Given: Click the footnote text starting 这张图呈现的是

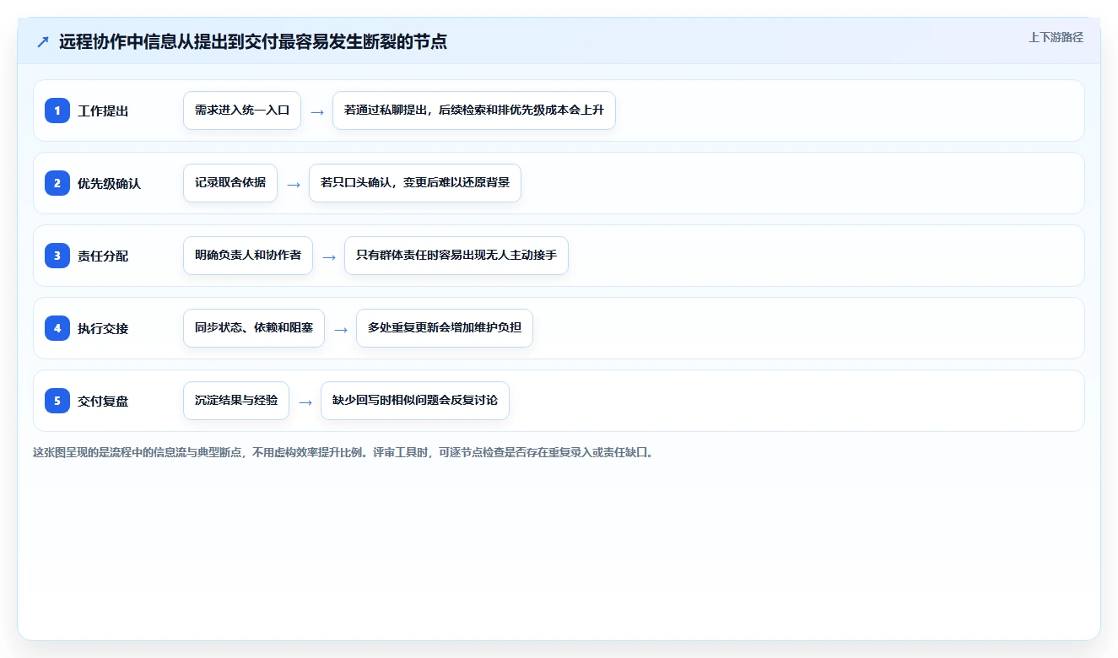Looking at the screenshot, I should point(343,452).
